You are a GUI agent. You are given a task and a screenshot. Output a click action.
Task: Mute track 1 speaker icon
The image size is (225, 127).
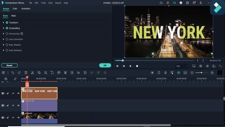coord(13,117)
